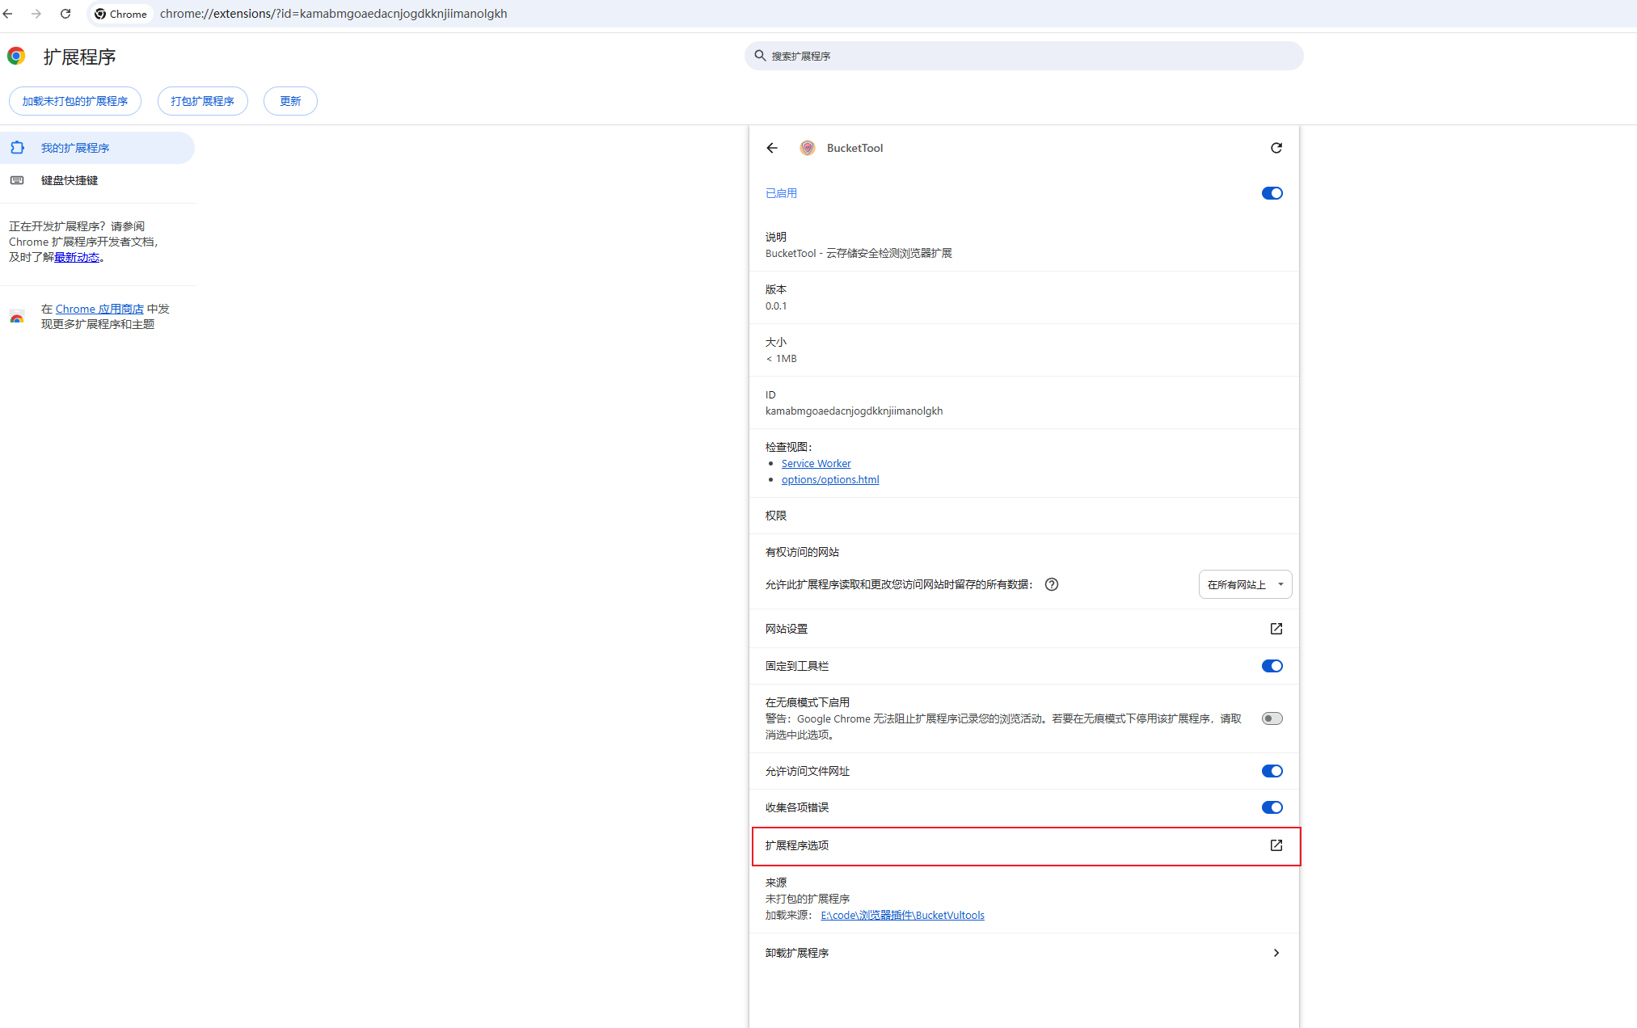
Task: Click the 搜索扩展程序 search field
Action: (1023, 56)
